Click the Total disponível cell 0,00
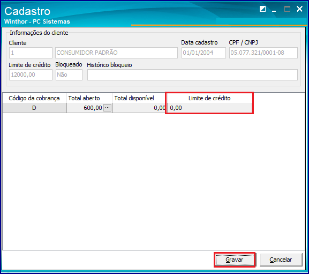 coord(140,108)
